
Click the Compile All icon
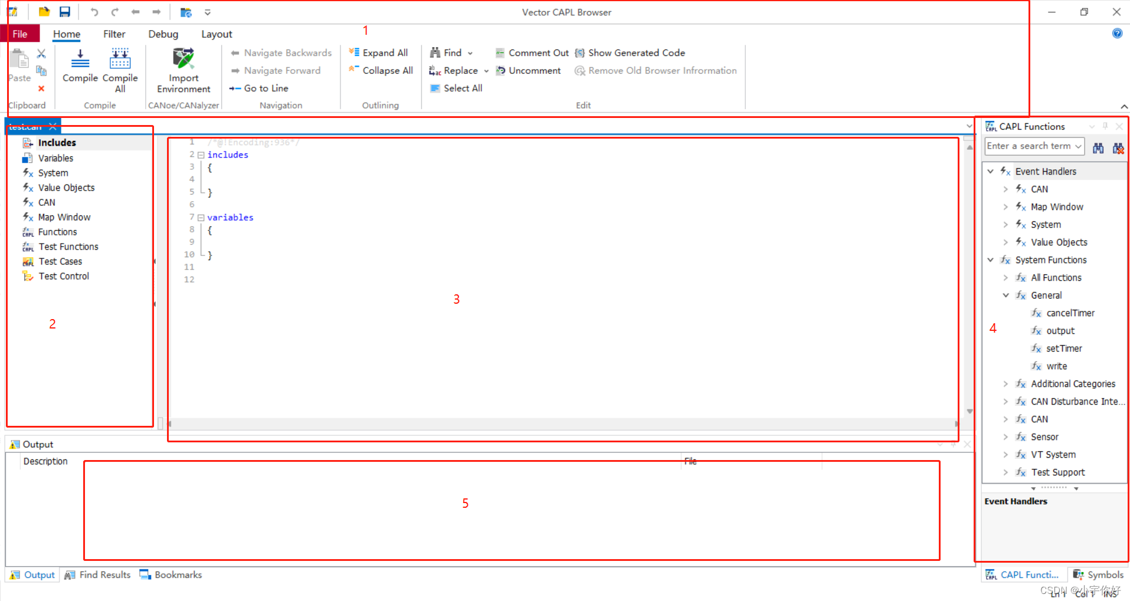(x=120, y=59)
